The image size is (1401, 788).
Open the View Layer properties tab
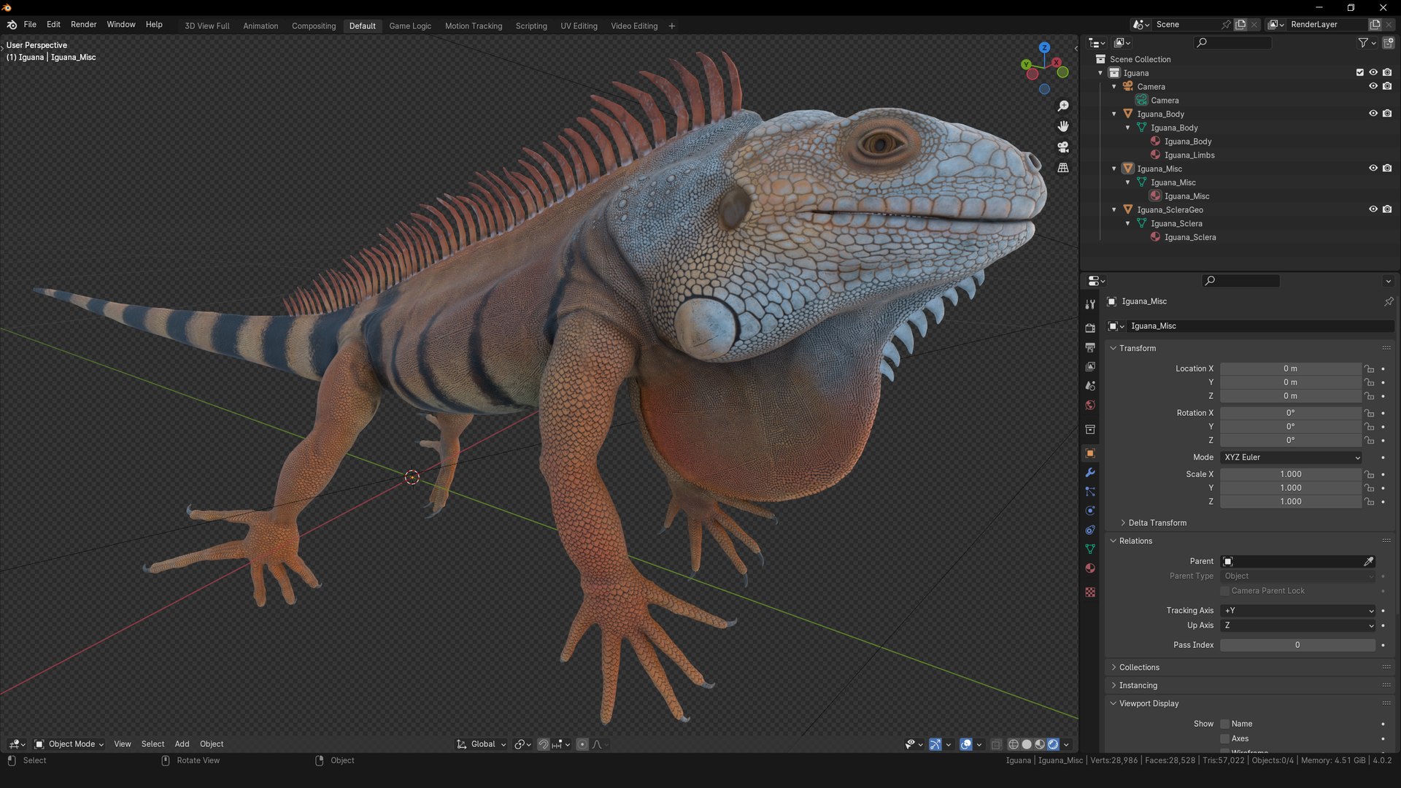tap(1090, 366)
